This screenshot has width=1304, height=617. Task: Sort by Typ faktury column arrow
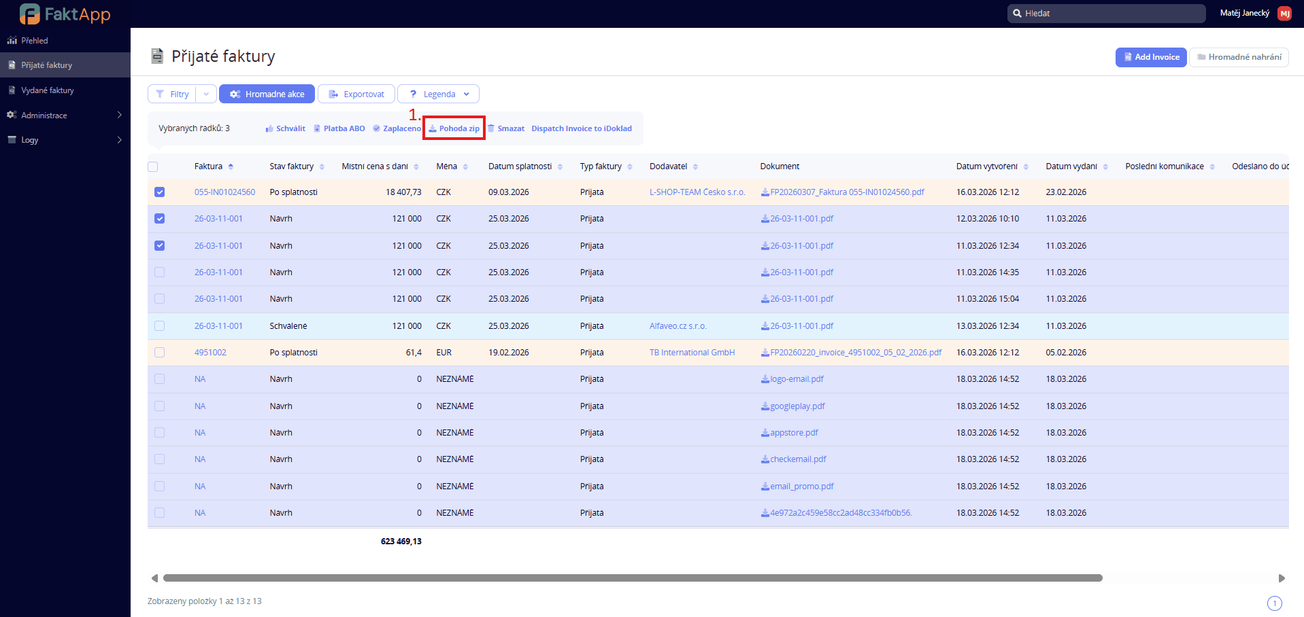click(x=630, y=166)
